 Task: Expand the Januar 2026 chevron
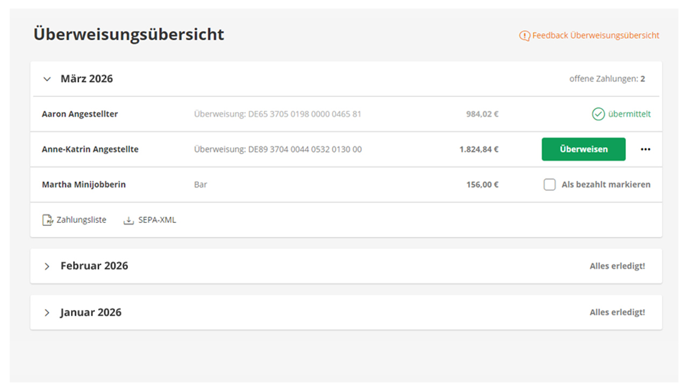(x=47, y=313)
